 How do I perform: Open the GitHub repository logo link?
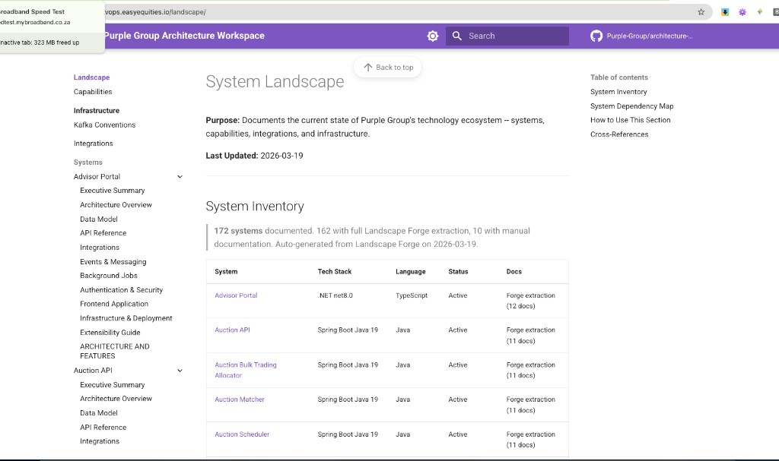(596, 36)
